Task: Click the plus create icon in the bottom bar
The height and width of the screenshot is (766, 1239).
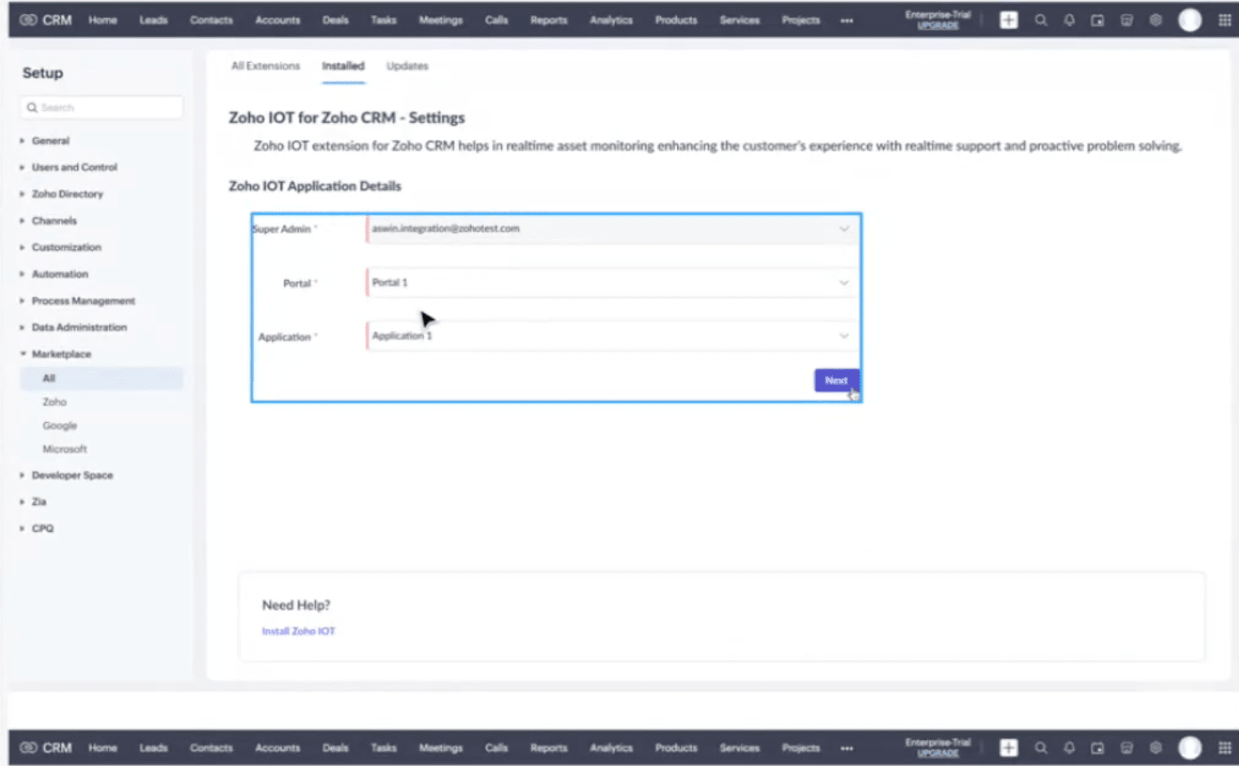Action: [1008, 748]
